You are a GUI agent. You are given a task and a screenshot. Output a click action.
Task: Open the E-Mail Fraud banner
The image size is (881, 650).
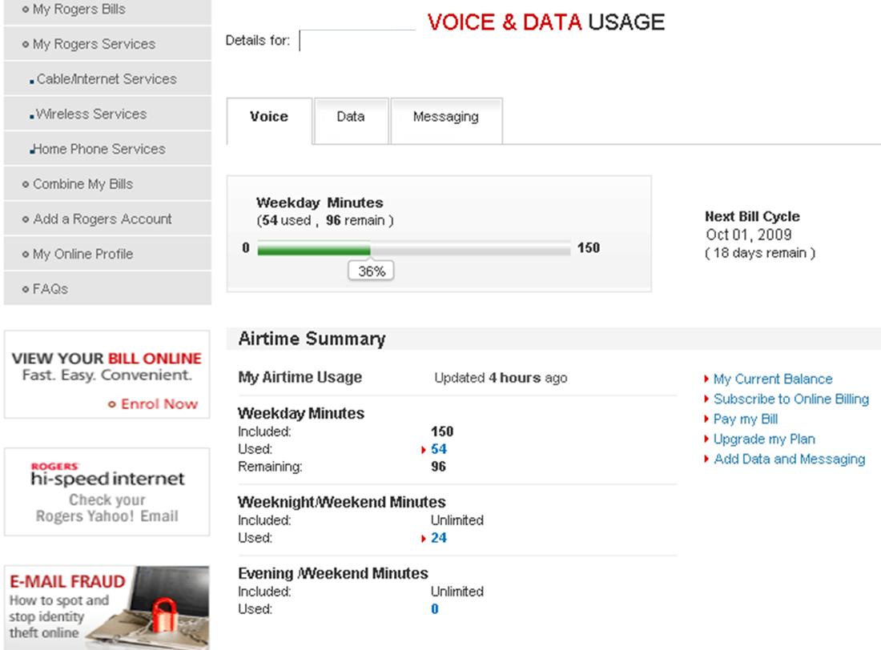107,608
